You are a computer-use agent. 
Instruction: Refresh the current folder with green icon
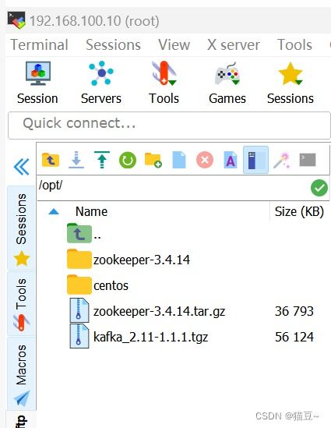pos(127,160)
